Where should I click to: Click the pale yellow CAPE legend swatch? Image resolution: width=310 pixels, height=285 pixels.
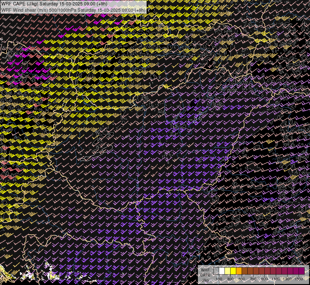pyautogui.click(x=228, y=271)
